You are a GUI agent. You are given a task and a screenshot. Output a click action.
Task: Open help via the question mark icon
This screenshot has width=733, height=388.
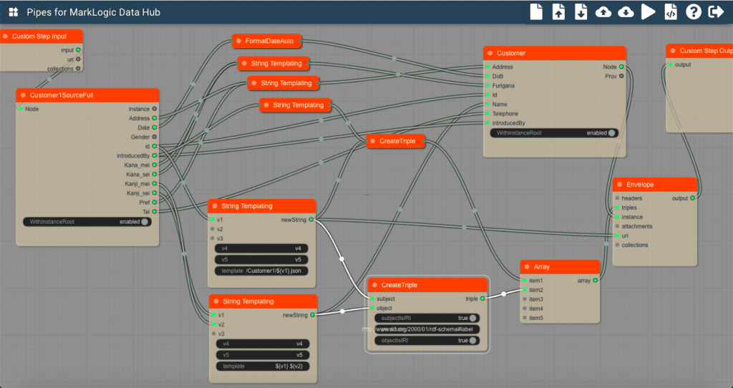point(693,12)
